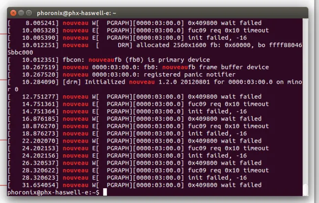
Task: Click the red nouveau word at 12.751277
Action: point(76,97)
